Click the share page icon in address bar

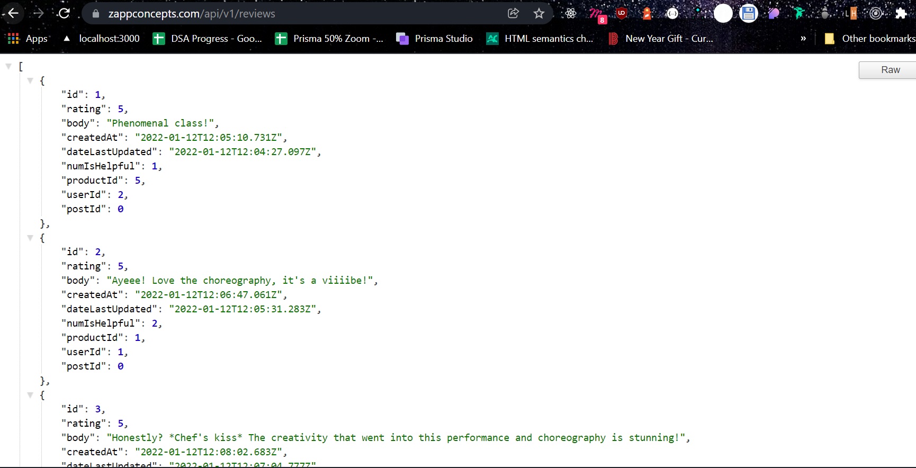[513, 13]
